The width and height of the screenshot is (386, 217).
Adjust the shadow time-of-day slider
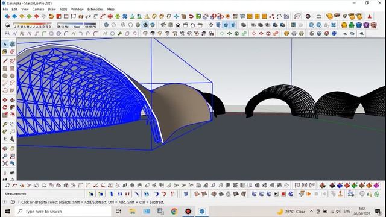tap(77, 25)
